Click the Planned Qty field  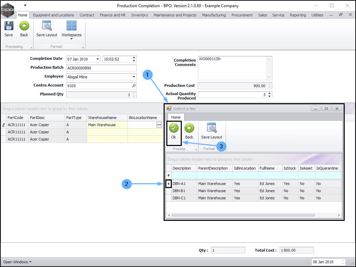[x=101, y=95]
